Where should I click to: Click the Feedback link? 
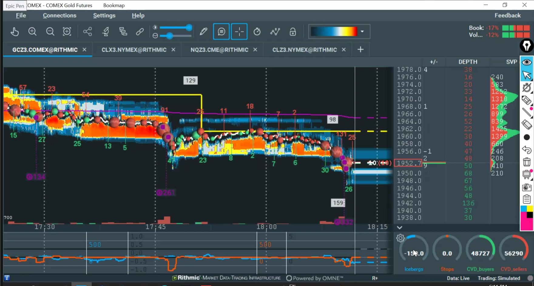tap(508, 15)
